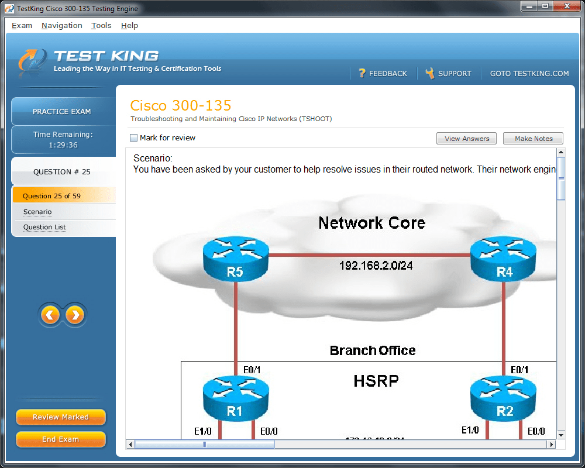Select the R2 router in the diagram

point(503,398)
